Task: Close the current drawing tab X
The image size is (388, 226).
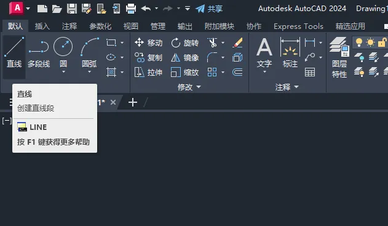Action: [x=113, y=102]
